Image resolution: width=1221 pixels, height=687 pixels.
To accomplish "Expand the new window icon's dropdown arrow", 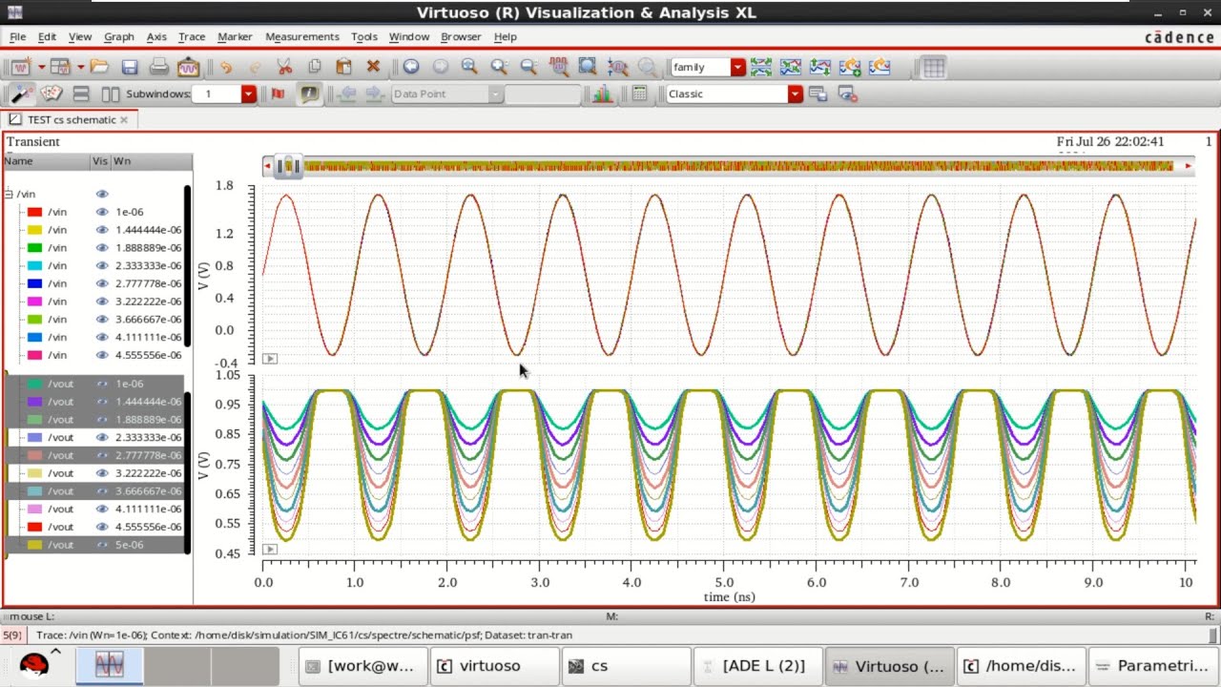I will click(x=42, y=67).
